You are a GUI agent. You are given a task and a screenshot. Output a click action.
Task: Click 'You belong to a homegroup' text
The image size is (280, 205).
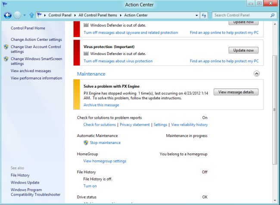[184, 154]
